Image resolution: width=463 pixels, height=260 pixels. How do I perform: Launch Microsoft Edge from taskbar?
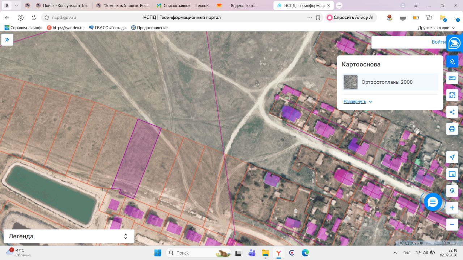pyautogui.click(x=305, y=253)
